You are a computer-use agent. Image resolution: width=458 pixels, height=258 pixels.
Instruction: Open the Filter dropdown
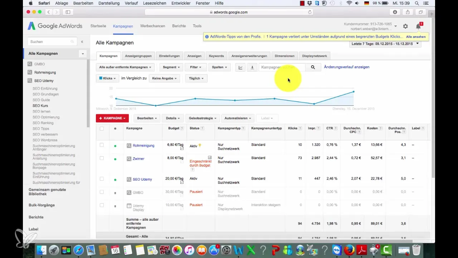[x=196, y=67]
